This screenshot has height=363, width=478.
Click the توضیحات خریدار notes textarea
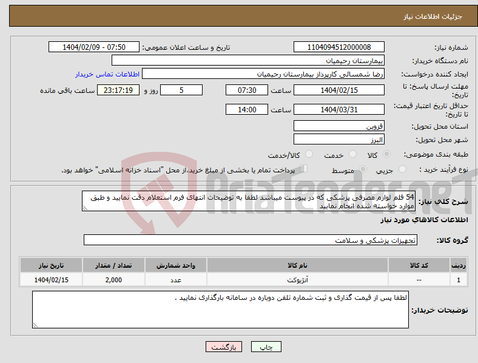(220, 310)
